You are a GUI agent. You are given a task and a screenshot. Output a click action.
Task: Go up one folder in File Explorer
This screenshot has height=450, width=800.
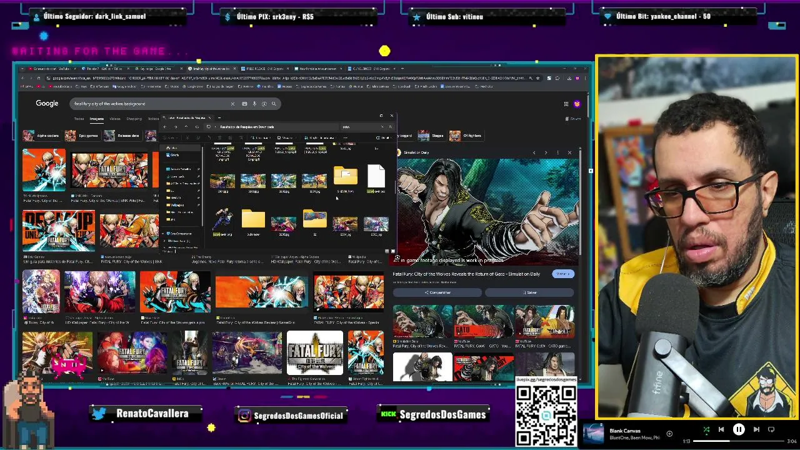[186, 127]
